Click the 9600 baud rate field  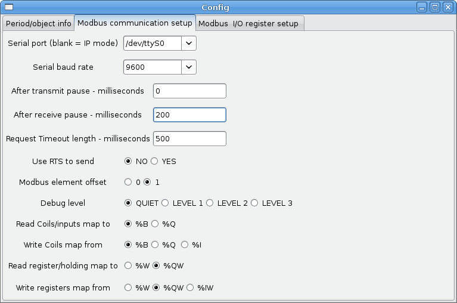[x=152, y=67]
